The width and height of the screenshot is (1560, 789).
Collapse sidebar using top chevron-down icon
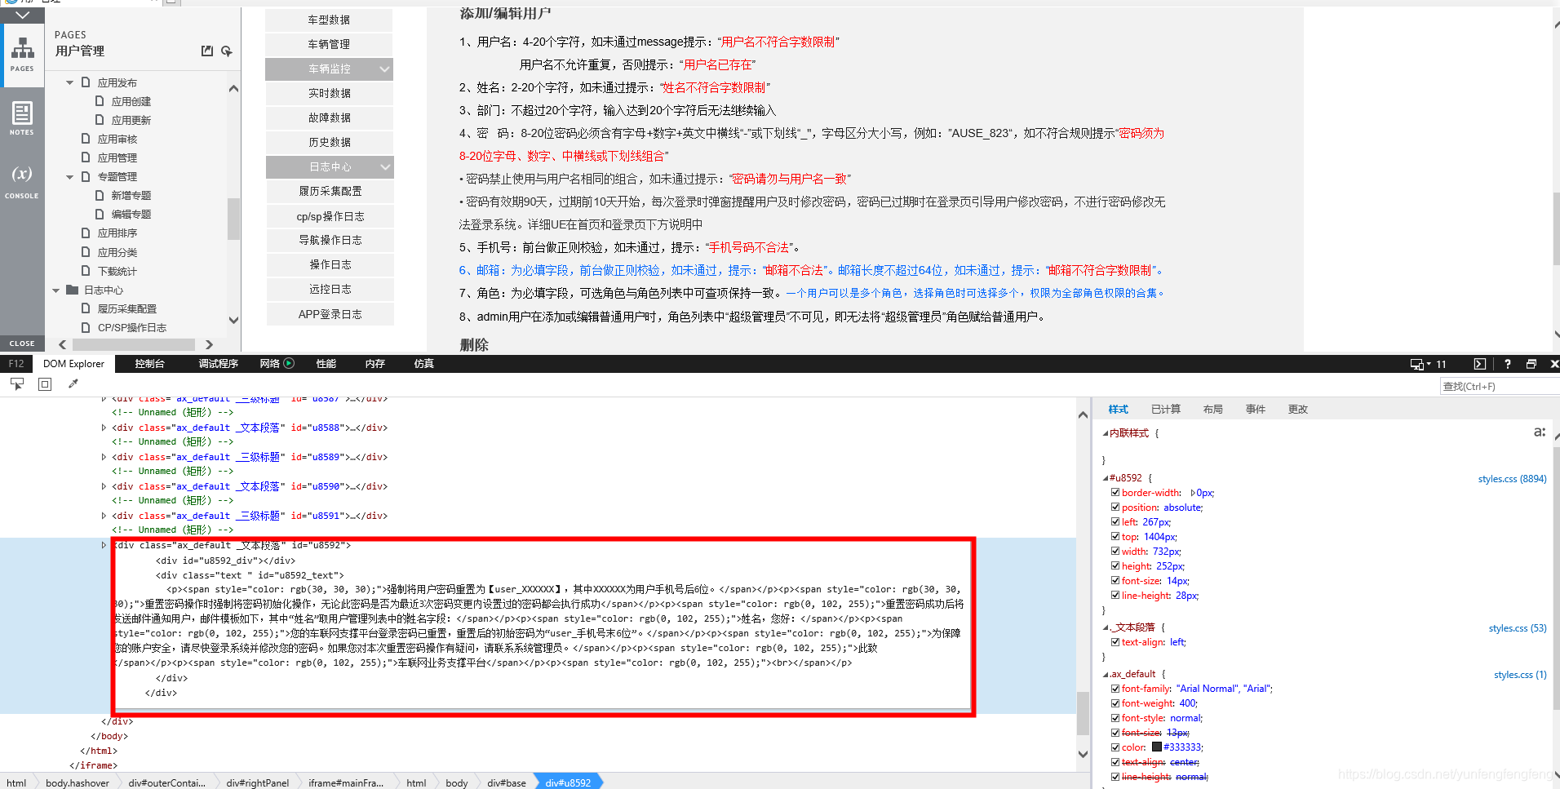[x=22, y=15]
